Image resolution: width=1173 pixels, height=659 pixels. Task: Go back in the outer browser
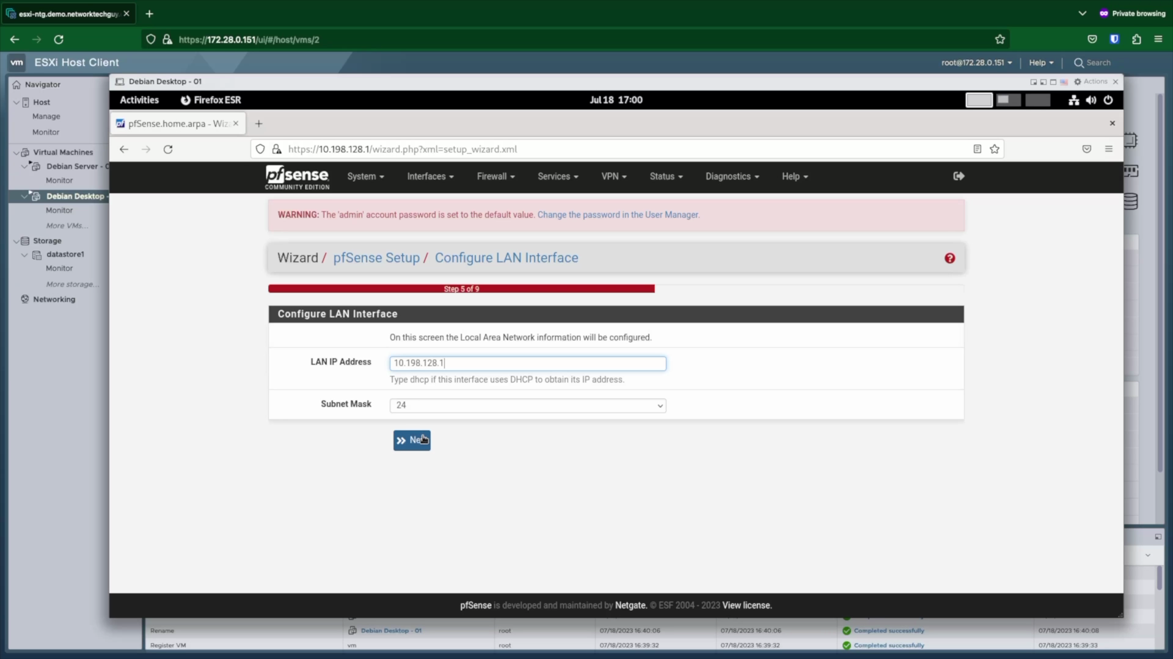coord(15,40)
